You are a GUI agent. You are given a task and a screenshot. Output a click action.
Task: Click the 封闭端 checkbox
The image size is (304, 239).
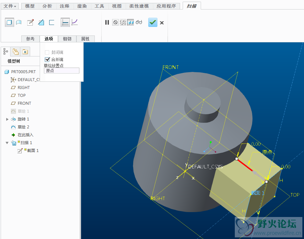tap(47, 52)
